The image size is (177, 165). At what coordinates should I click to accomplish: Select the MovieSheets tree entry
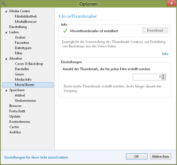click(28, 85)
